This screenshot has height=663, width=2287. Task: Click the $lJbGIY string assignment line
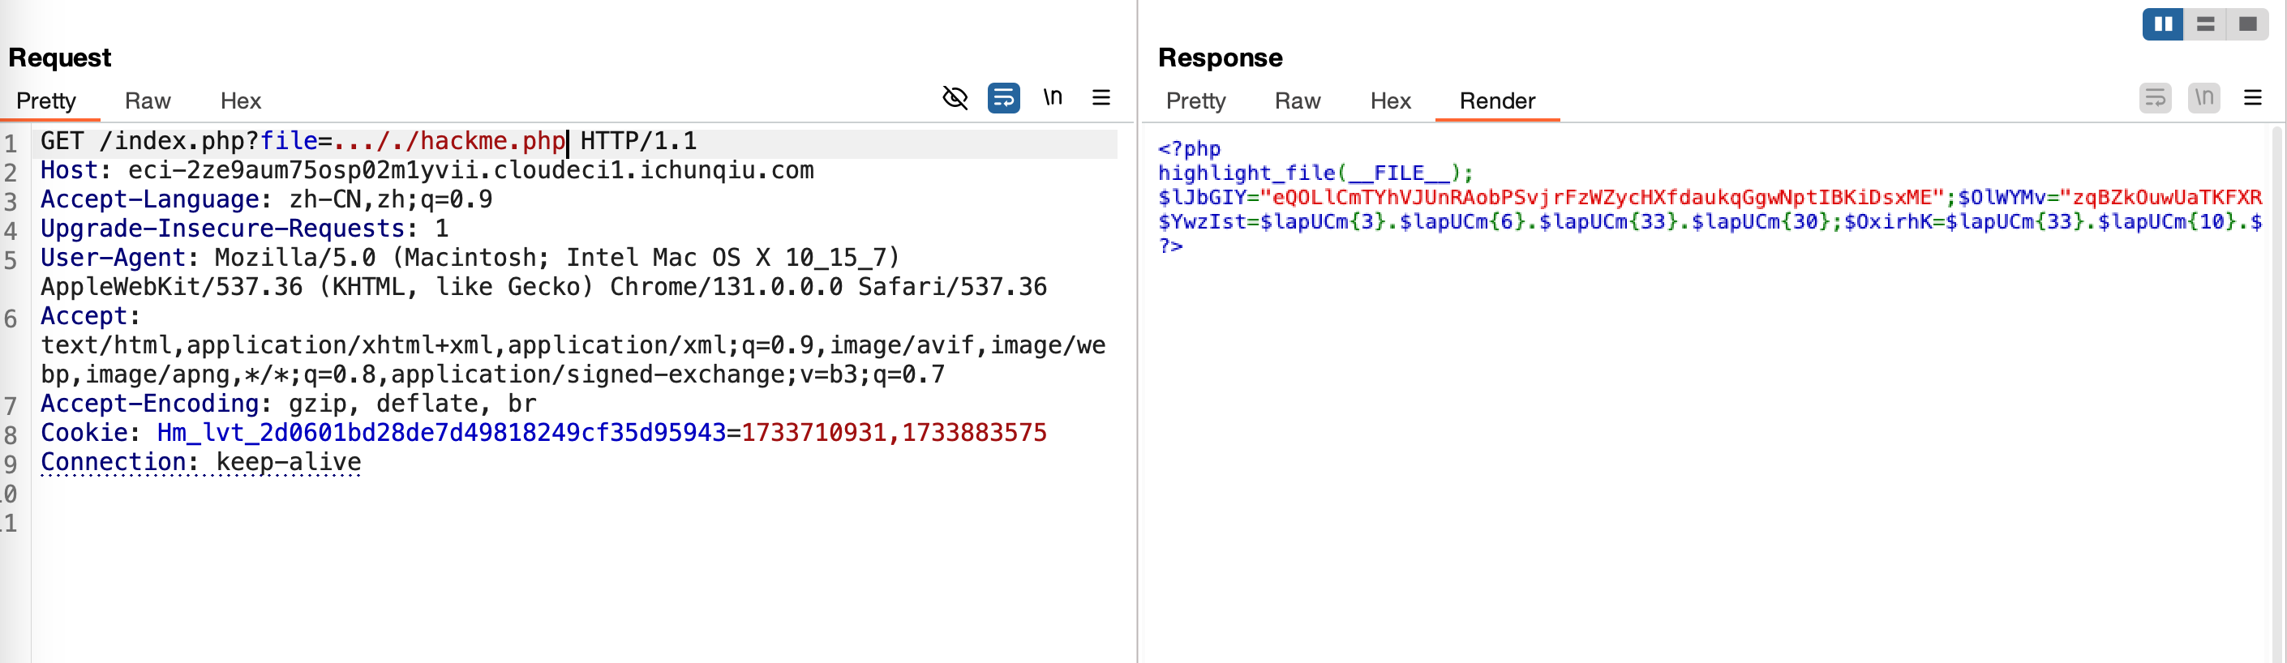point(1710,197)
